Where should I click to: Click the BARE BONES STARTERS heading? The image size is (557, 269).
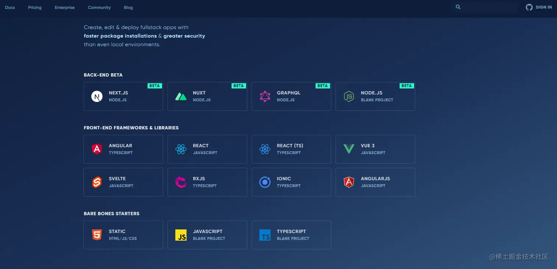(x=112, y=214)
